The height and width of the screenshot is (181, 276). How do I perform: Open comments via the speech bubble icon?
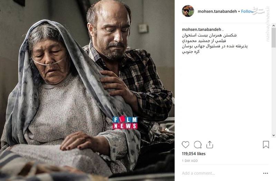[198, 145]
